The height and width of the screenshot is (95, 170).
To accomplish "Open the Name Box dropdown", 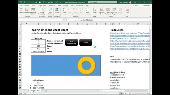I will (62, 20).
